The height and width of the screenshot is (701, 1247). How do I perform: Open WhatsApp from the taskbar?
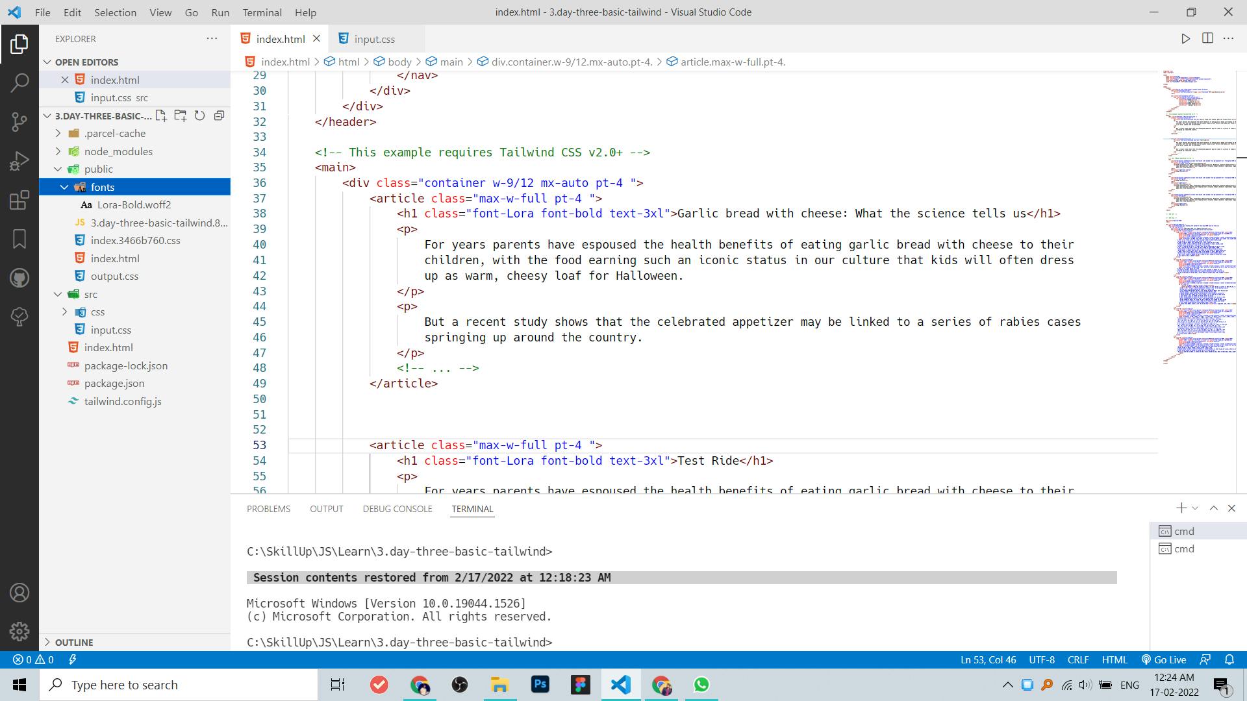pyautogui.click(x=701, y=685)
